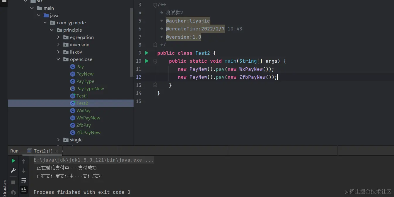The width and height of the screenshot is (394, 197).
Task: Click line number 15 in the gutter
Action: (139, 101)
